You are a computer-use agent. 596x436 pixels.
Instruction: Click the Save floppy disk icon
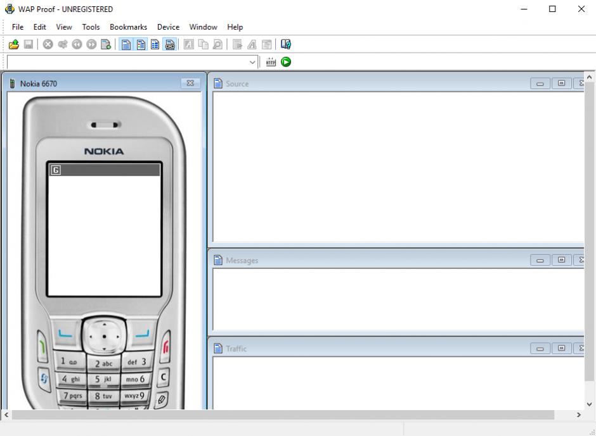point(29,44)
